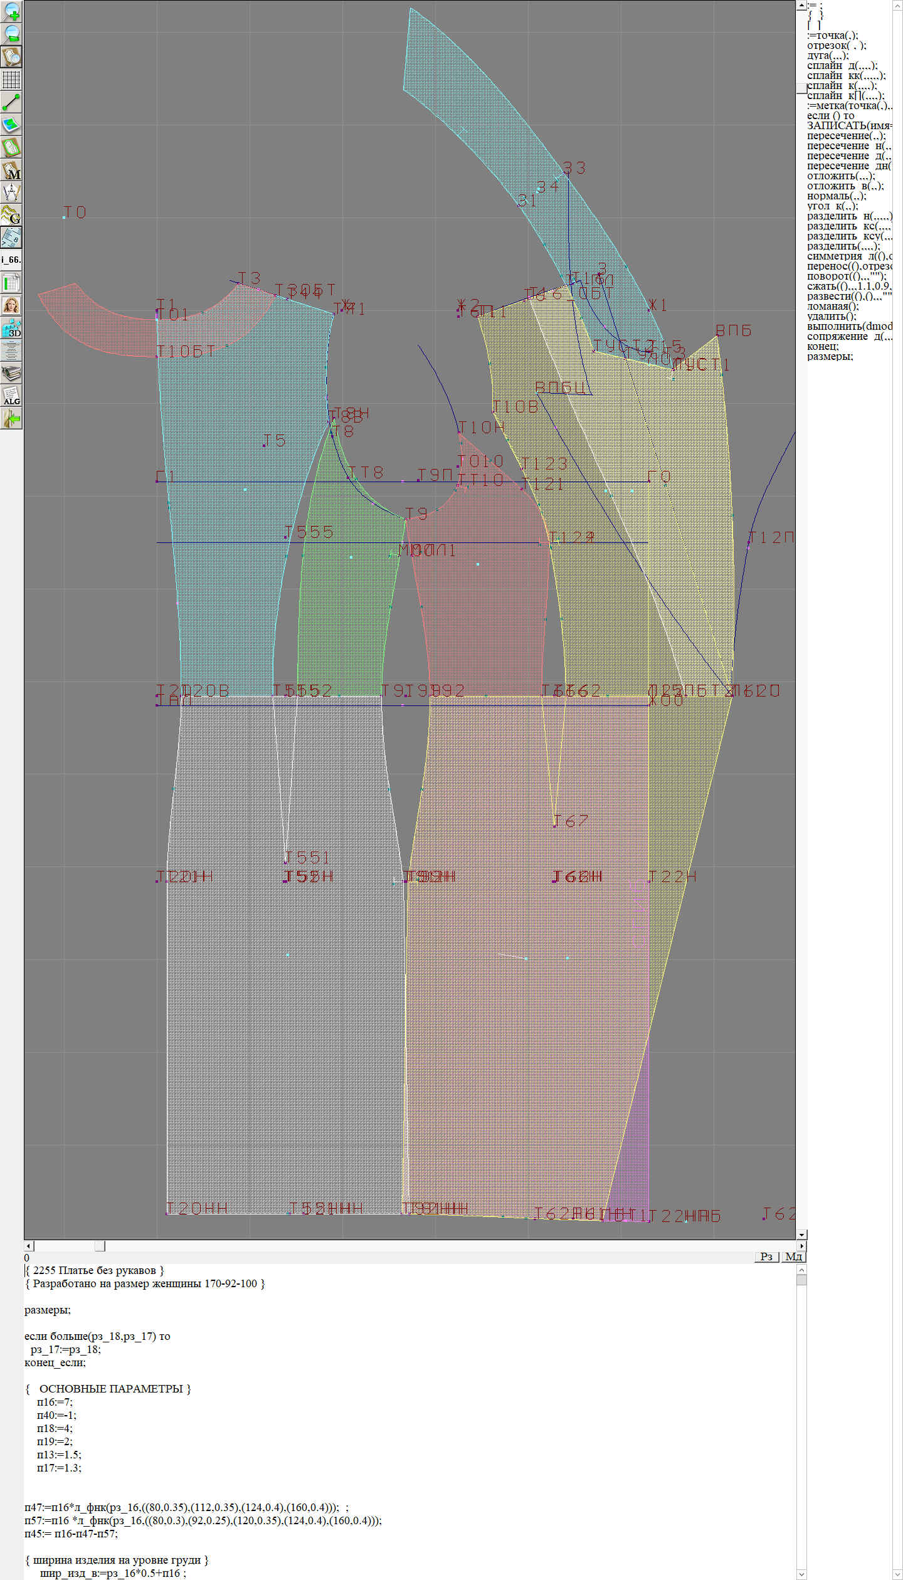
Task: Toggle the fit-pattern-to-view zoom icon
Action: click(11, 56)
